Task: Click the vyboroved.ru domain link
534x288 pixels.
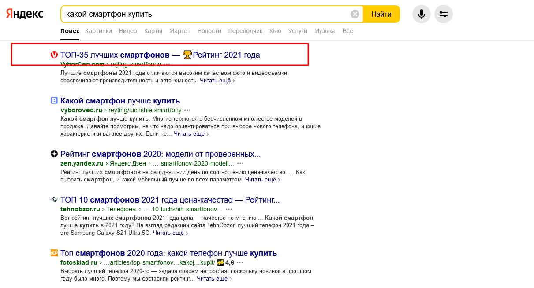Action: [x=81, y=110]
